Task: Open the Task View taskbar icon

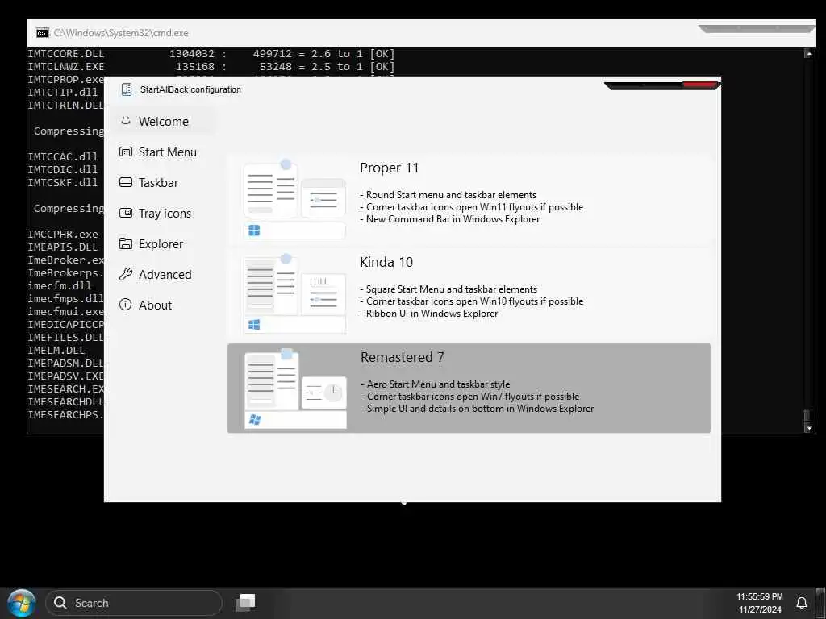Action: click(245, 603)
